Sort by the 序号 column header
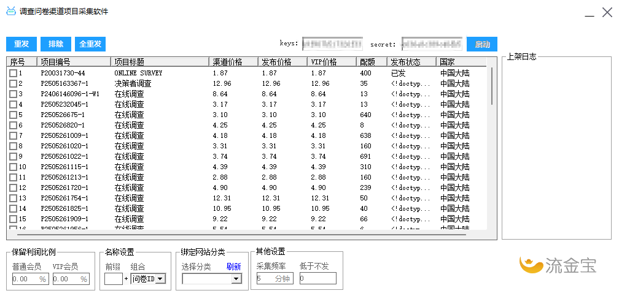Image resolution: width=619 pixels, height=296 pixels. point(22,62)
